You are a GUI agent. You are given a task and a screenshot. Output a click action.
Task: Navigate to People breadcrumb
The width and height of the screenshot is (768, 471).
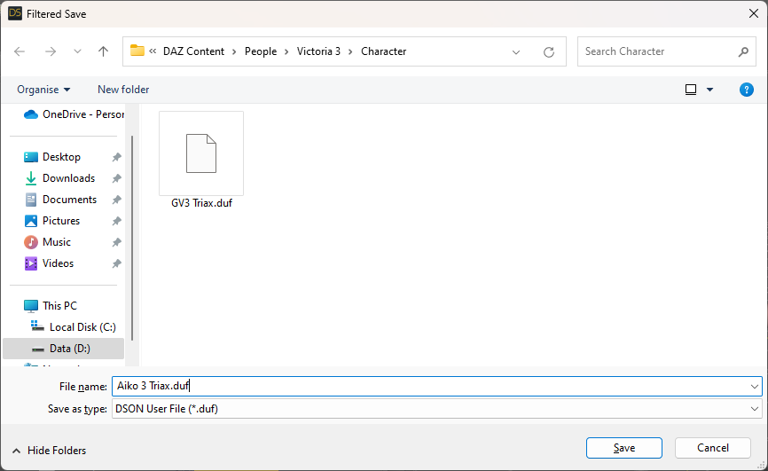coord(261,51)
